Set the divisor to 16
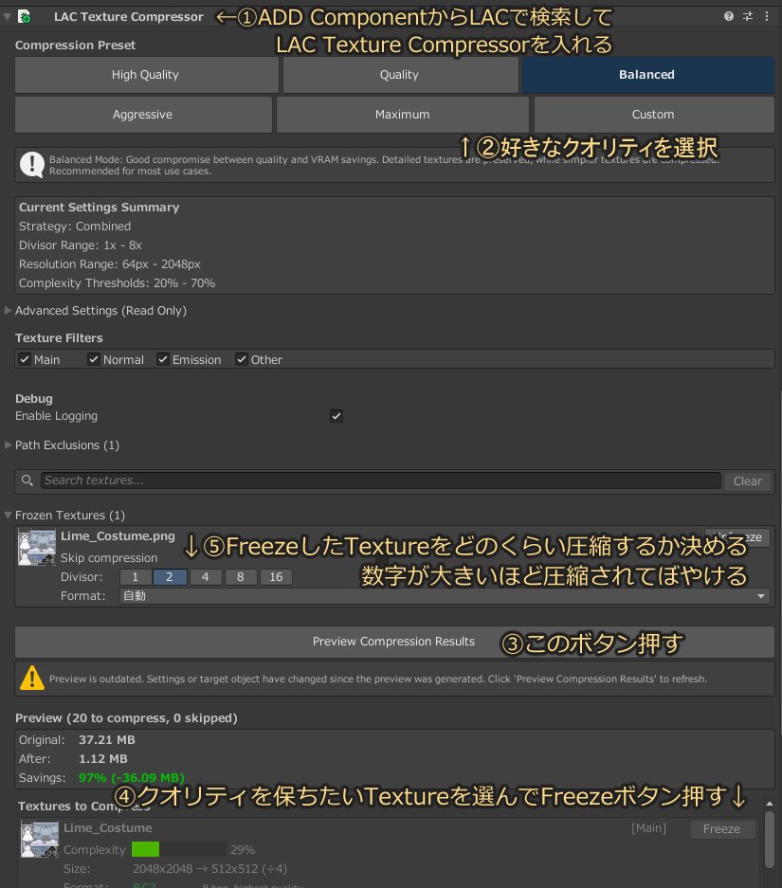This screenshot has height=888, width=782. click(277, 577)
